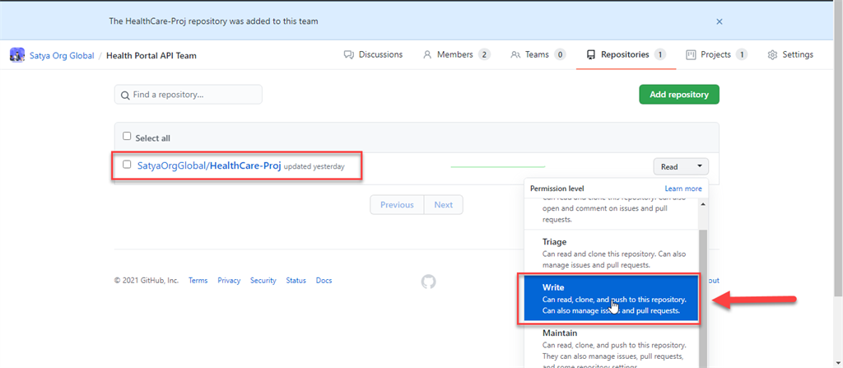Click the permission list scrollbar up arrow
Viewport: 843px width, 368px height.
click(703, 205)
